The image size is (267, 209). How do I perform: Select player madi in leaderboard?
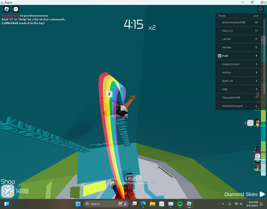[238, 56]
